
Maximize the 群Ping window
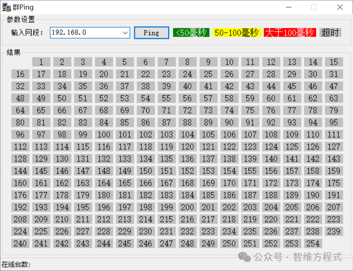314,7
